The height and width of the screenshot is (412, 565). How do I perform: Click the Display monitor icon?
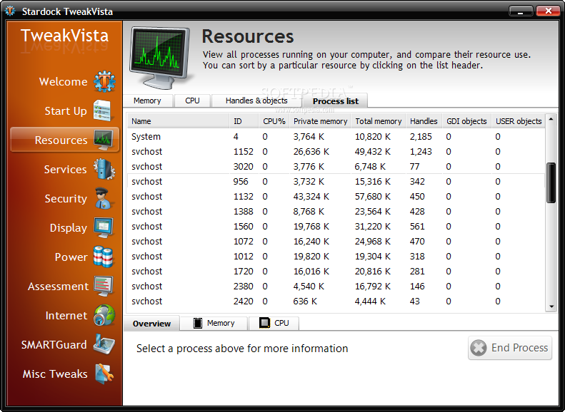(x=104, y=227)
